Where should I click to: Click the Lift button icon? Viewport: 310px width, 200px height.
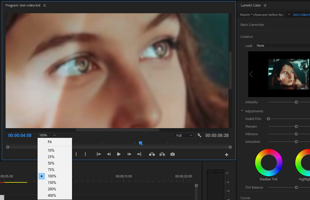click(x=152, y=154)
